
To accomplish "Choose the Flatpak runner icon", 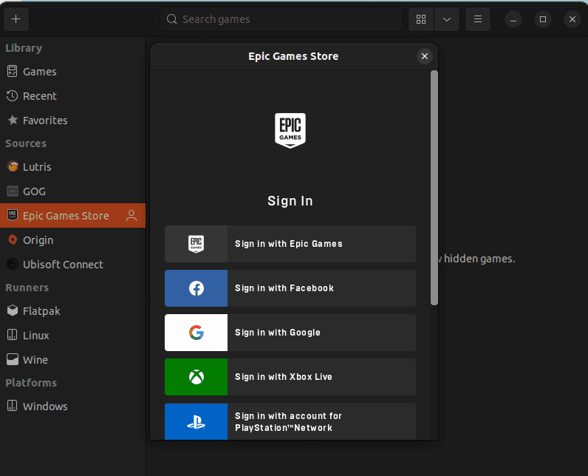I will pyautogui.click(x=13, y=310).
